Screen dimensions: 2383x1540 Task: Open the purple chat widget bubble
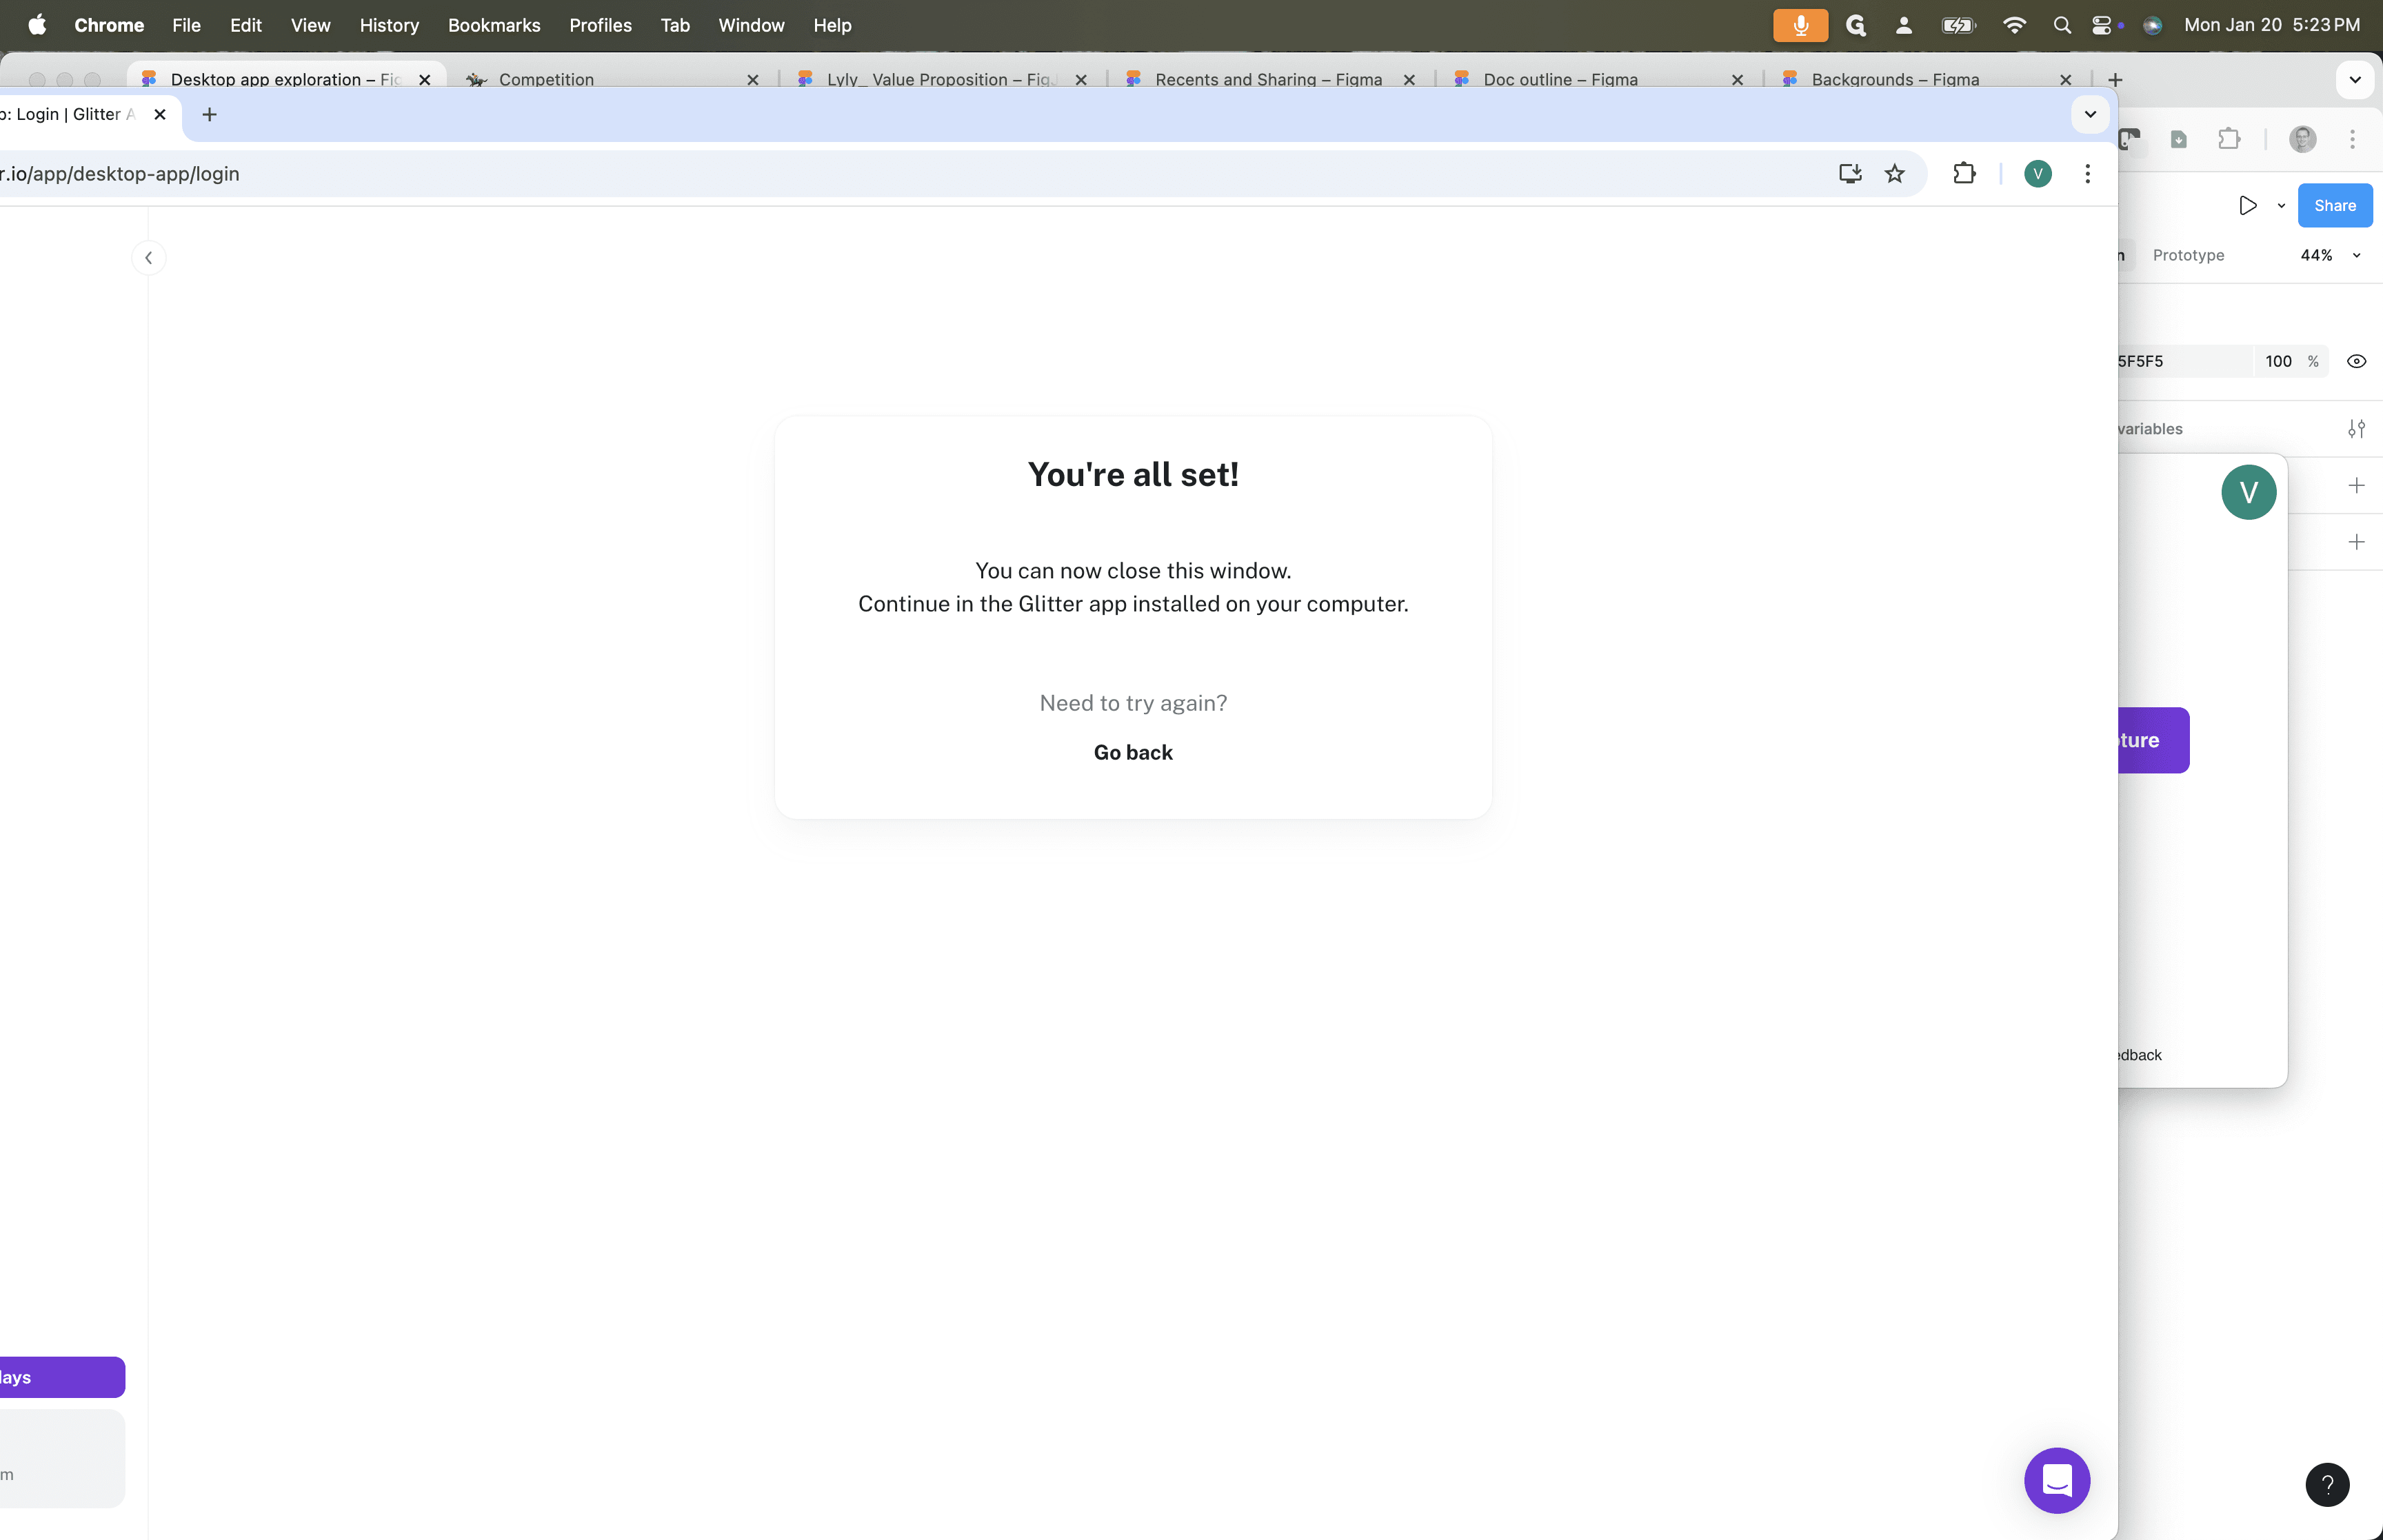tap(2057, 1480)
